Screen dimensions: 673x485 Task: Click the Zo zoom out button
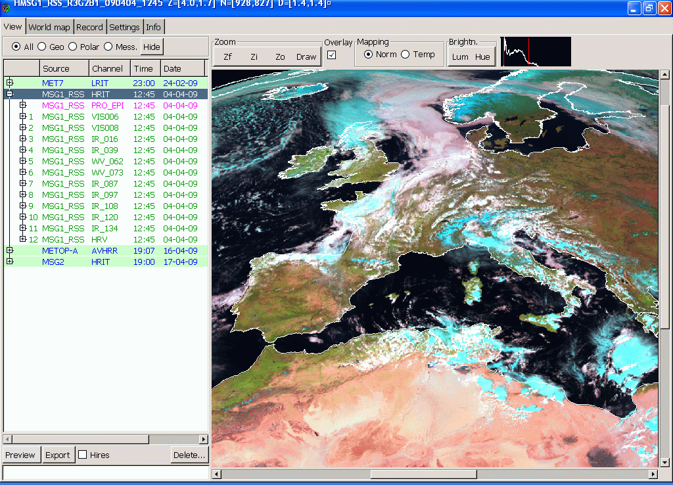pos(280,57)
